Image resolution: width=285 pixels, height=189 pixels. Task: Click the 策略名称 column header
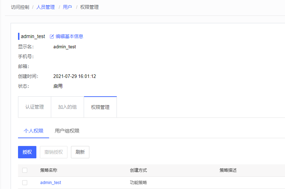point(49,170)
